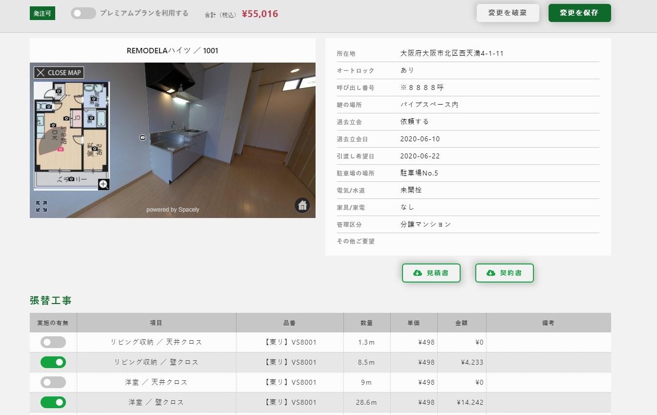Click the 備考 column header
Image resolution: width=657 pixels, height=415 pixels.
coord(548,323)
